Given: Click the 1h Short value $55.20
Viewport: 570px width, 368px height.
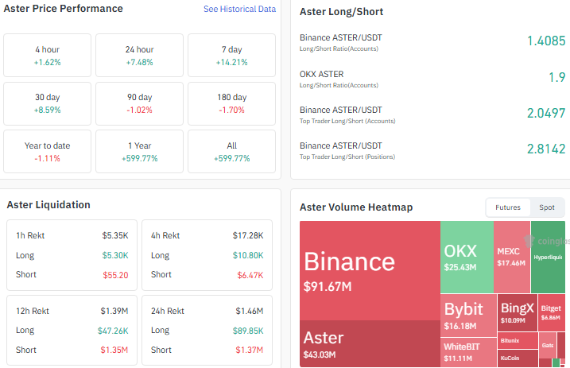Looking at the screenshot, I should pyautogui.click(x=115, y=275).
